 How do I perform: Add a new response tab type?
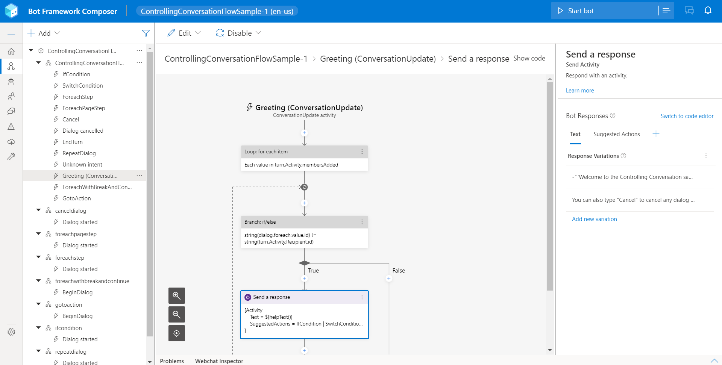(656, 134)
